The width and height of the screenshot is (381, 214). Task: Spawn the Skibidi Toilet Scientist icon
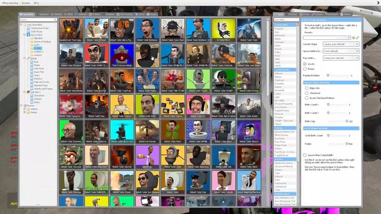click(71, 131)
